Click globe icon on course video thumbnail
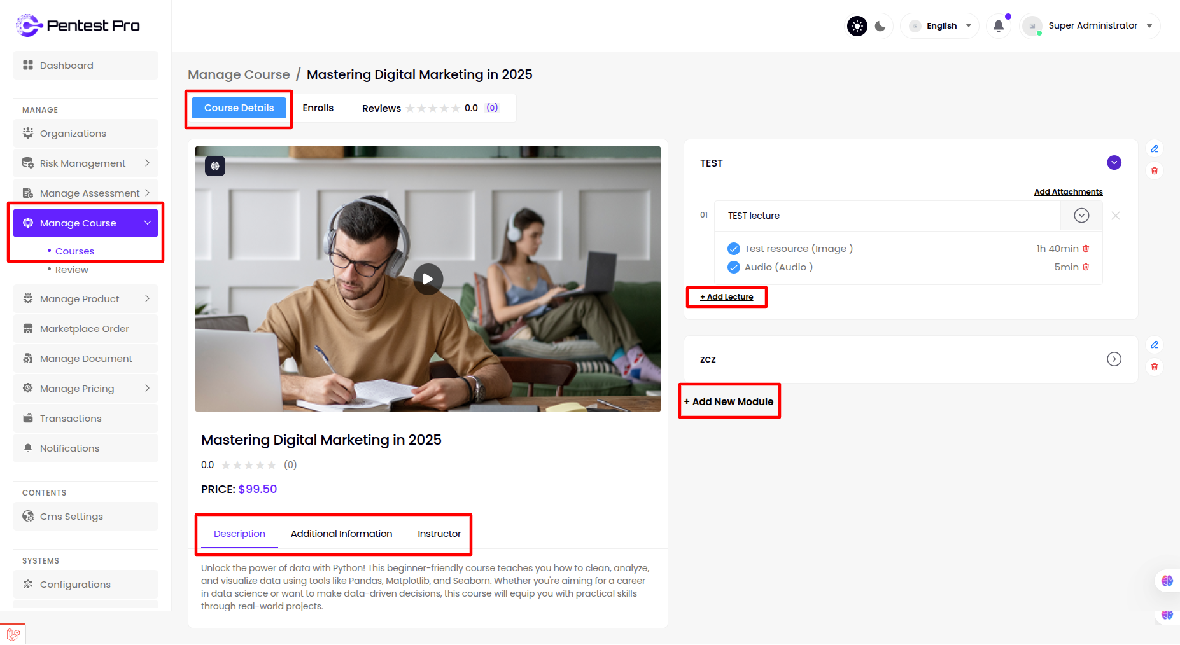Image resolution: width=1180 pixels, height=645 pixels. click(215, 166)
